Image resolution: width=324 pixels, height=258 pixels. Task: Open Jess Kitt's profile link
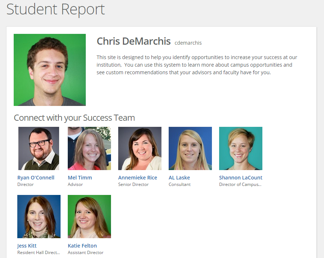pyautogui.click(x=27, y=245)
